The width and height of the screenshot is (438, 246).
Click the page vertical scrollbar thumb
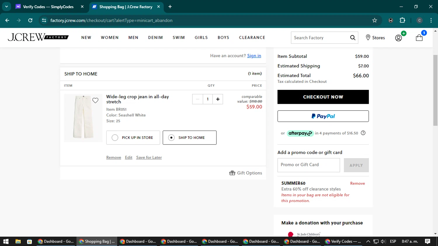(x=435, y=90)
